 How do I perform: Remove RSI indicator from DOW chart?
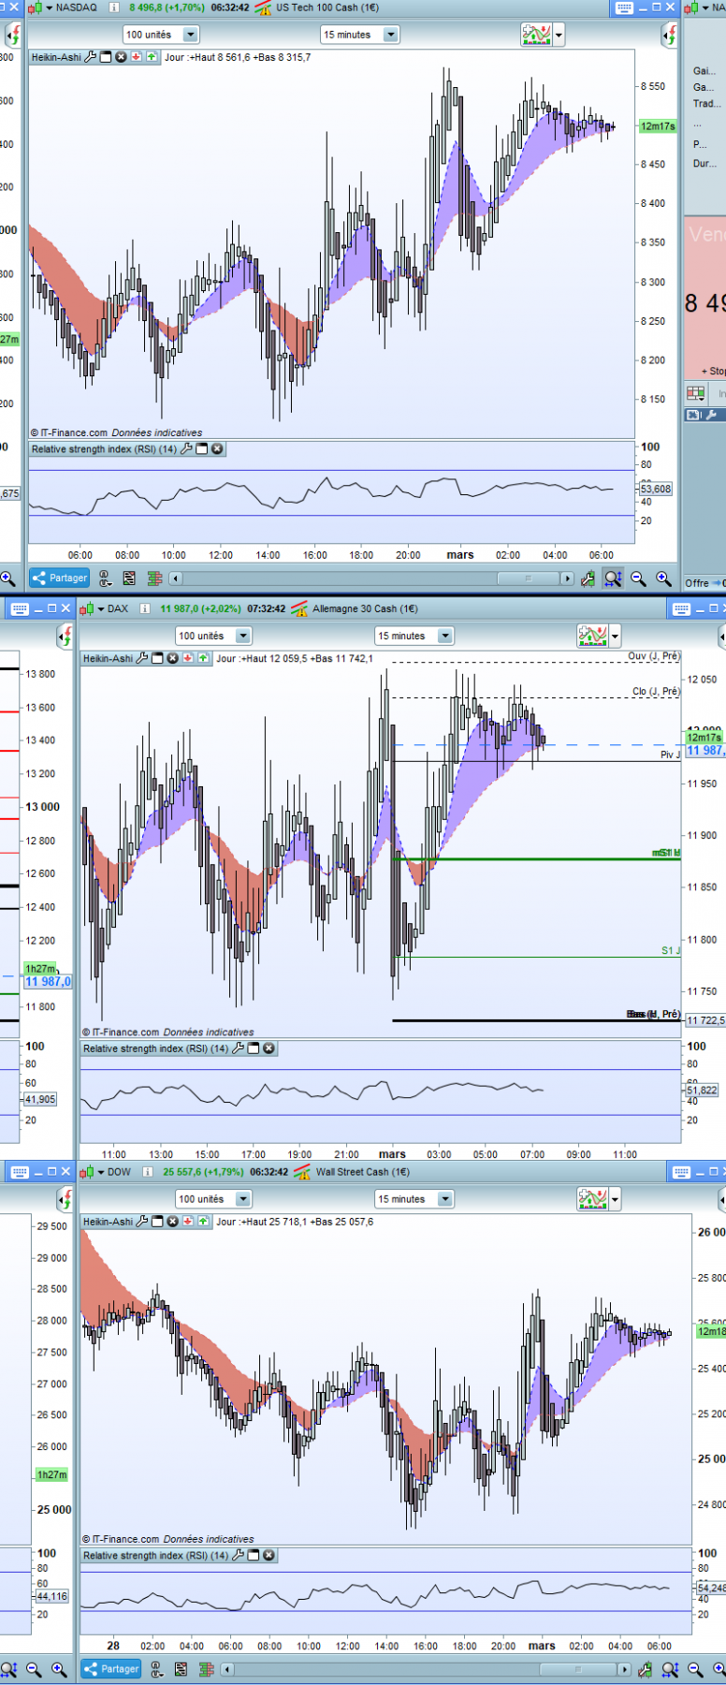269,1556
